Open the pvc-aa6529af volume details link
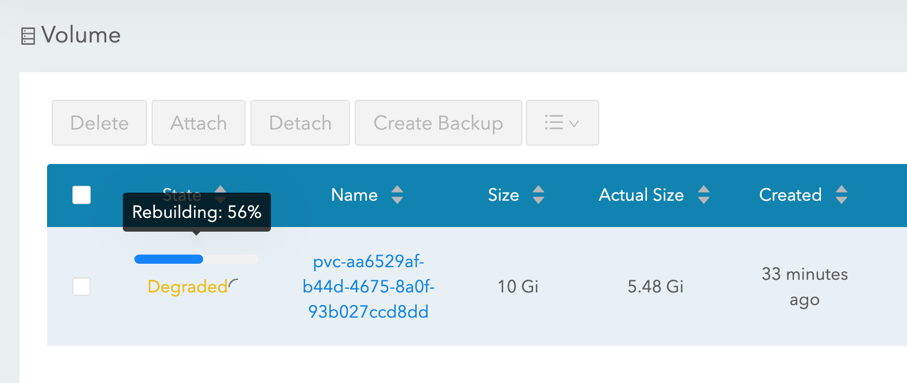 tap(369, 287)
